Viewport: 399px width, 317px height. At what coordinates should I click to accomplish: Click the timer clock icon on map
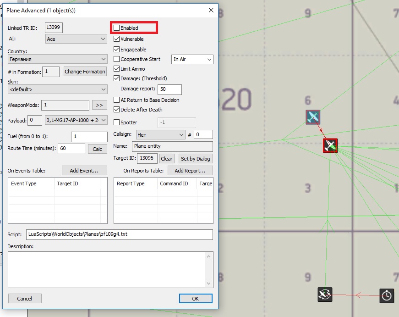click(x=387, y=295)
